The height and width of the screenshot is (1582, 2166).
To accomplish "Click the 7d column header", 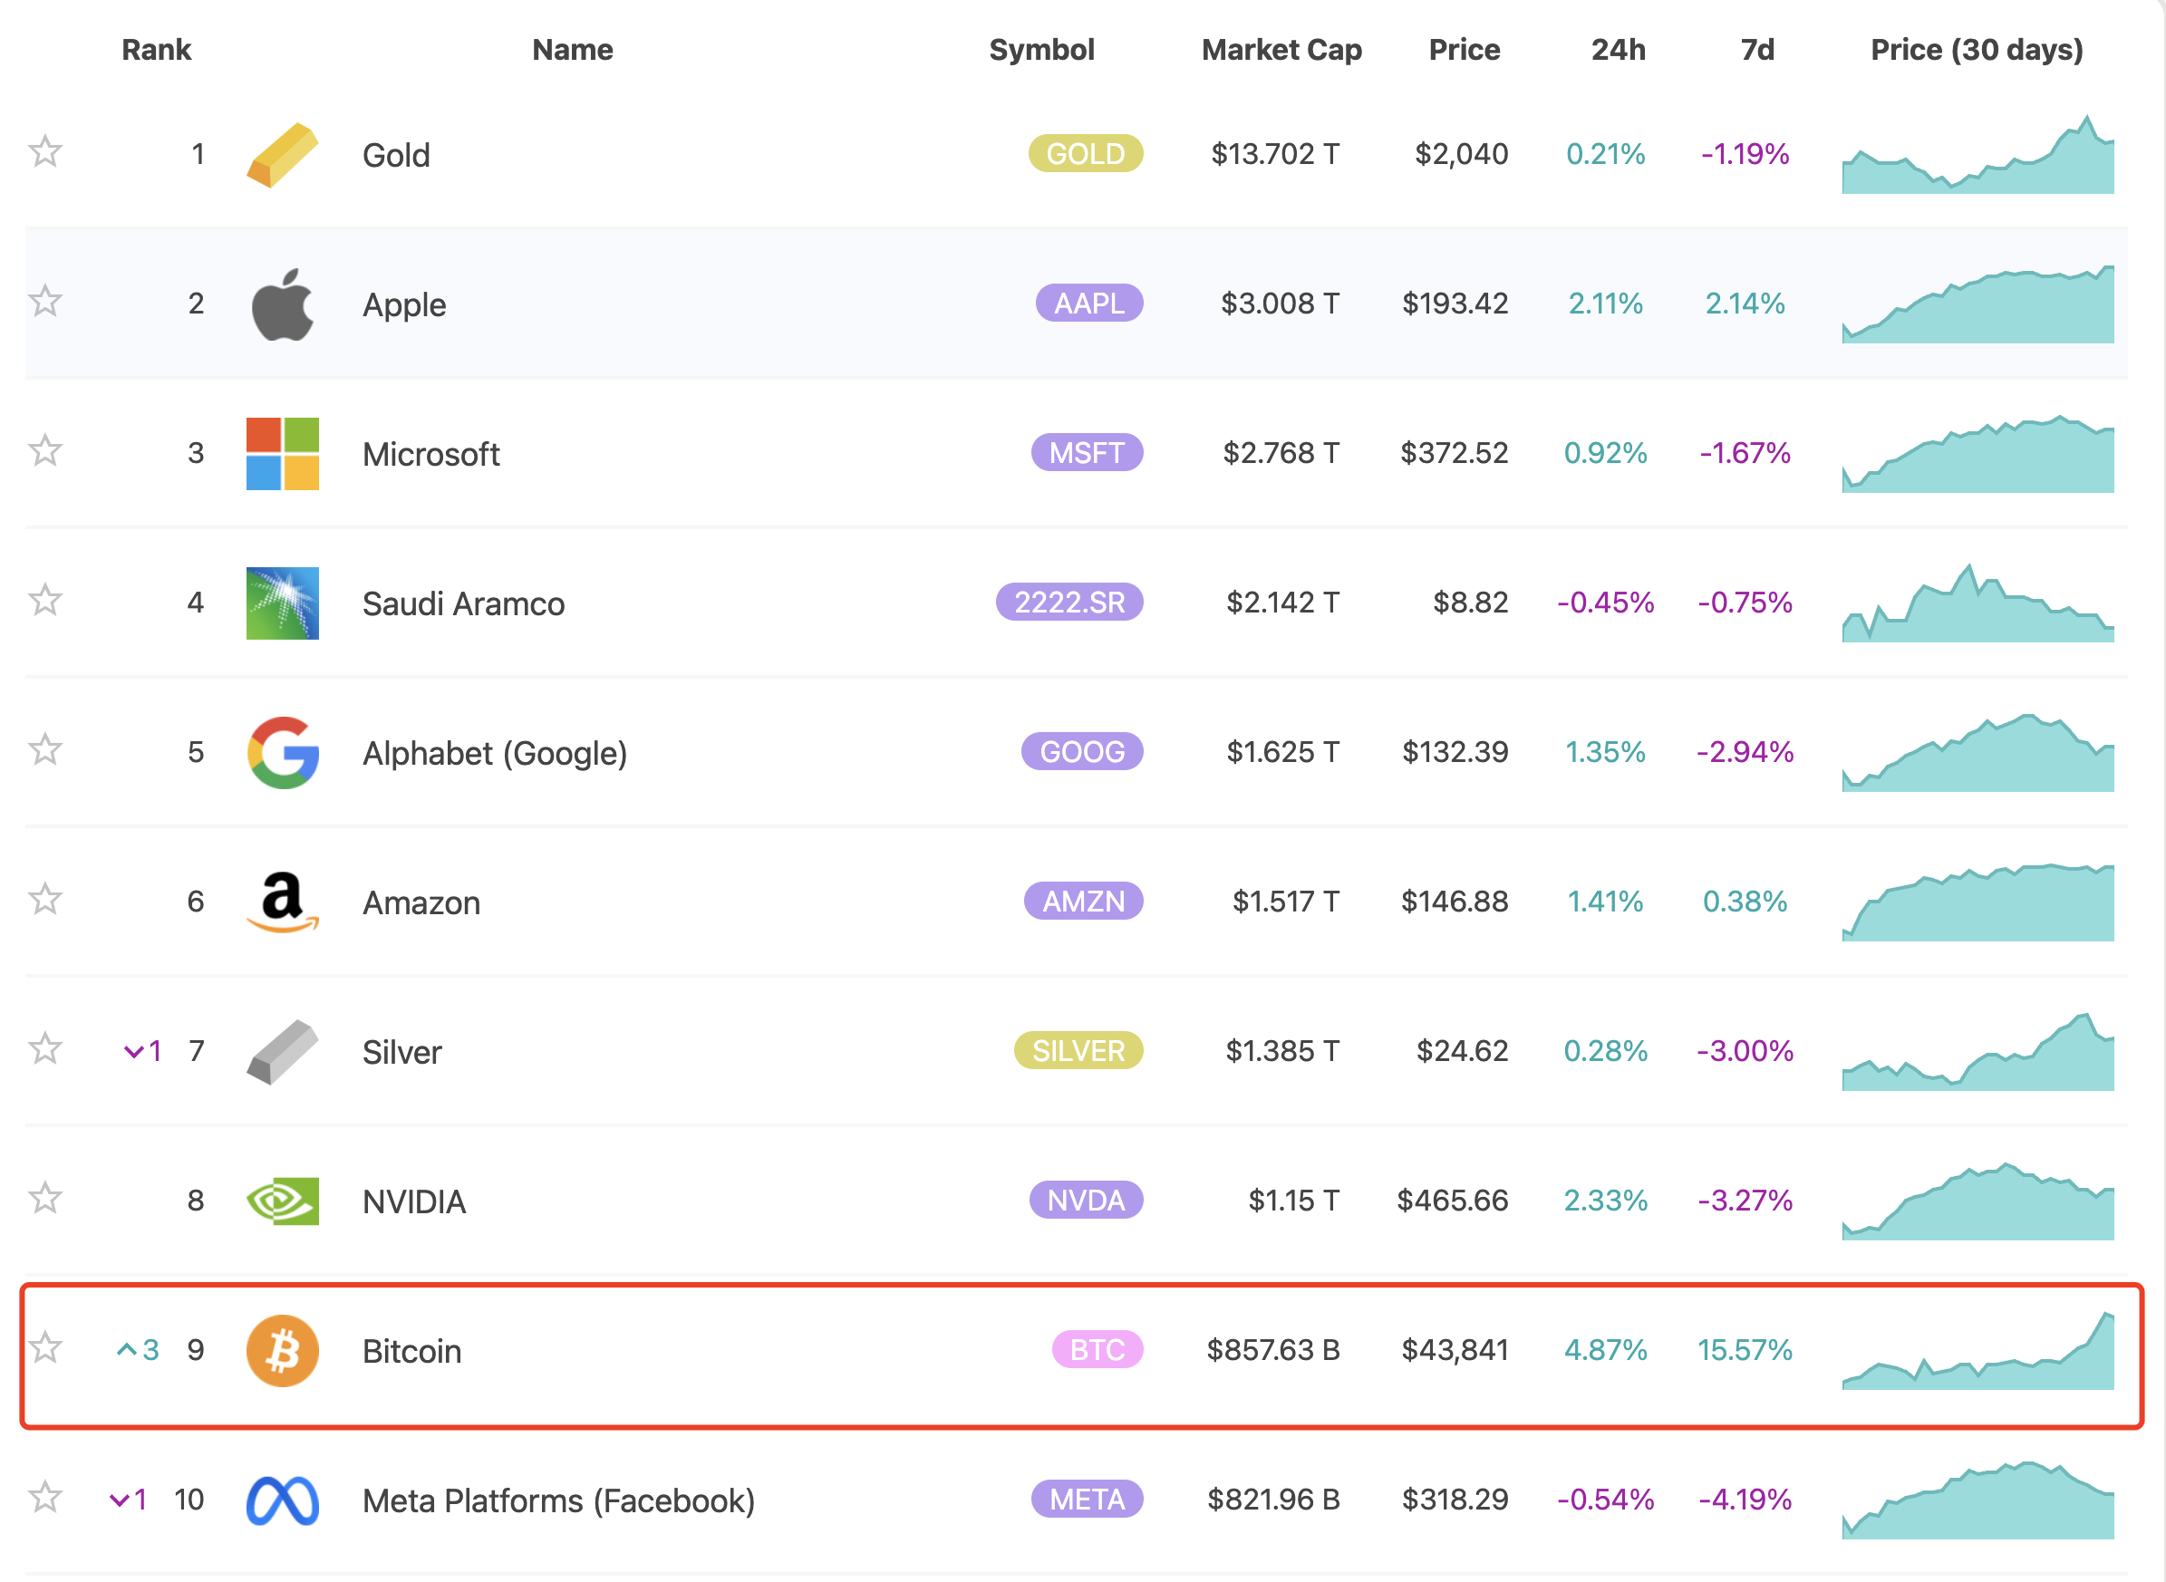I will click(x=1756, y=50).
